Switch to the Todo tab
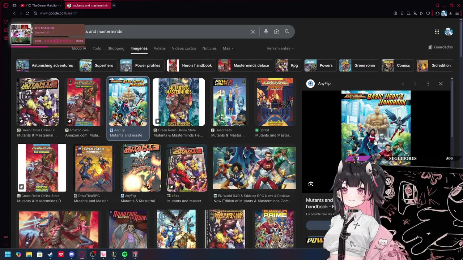 point(97,48)
